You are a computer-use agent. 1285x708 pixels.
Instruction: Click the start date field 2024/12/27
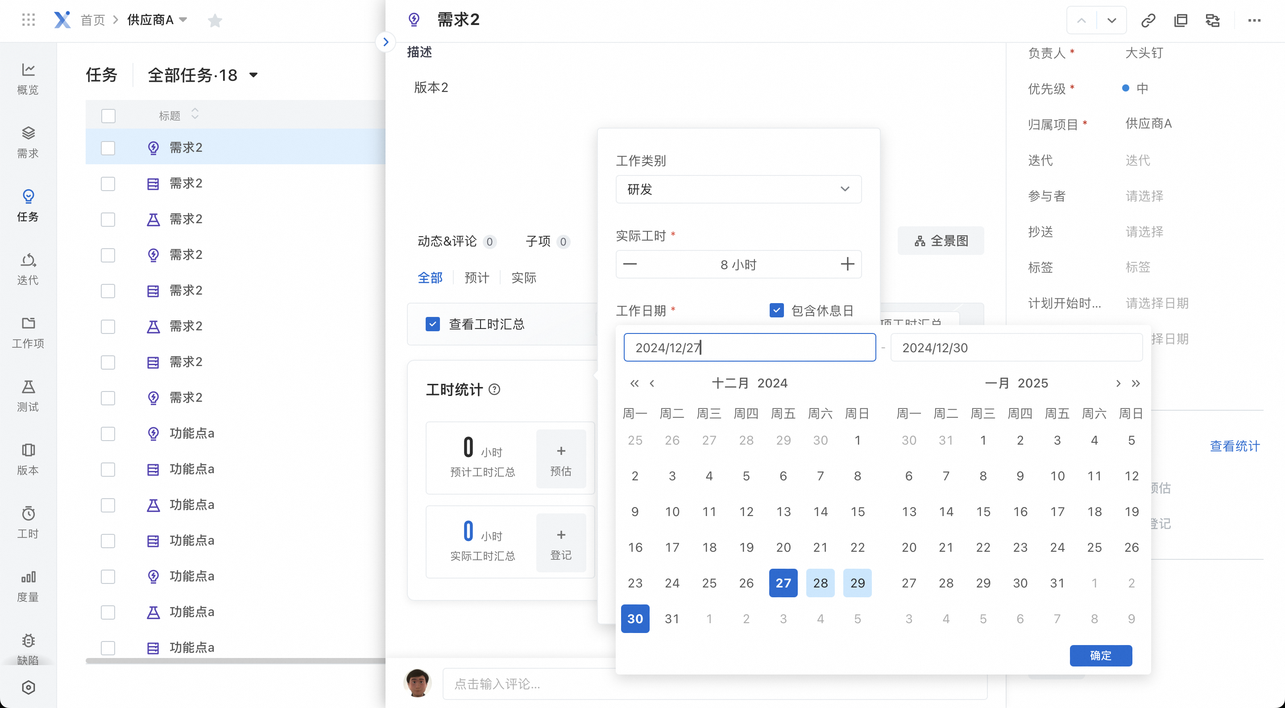click(750, 347)
